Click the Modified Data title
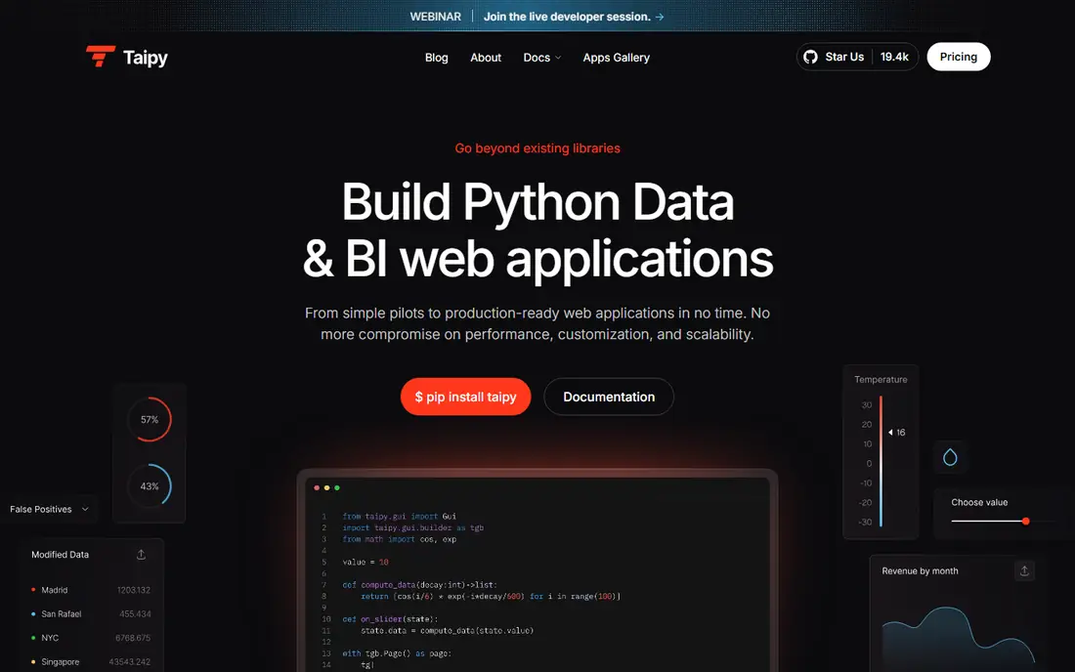 tap(61, 555)
